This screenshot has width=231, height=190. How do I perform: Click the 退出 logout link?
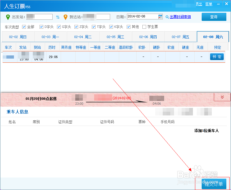pos(199,4)
